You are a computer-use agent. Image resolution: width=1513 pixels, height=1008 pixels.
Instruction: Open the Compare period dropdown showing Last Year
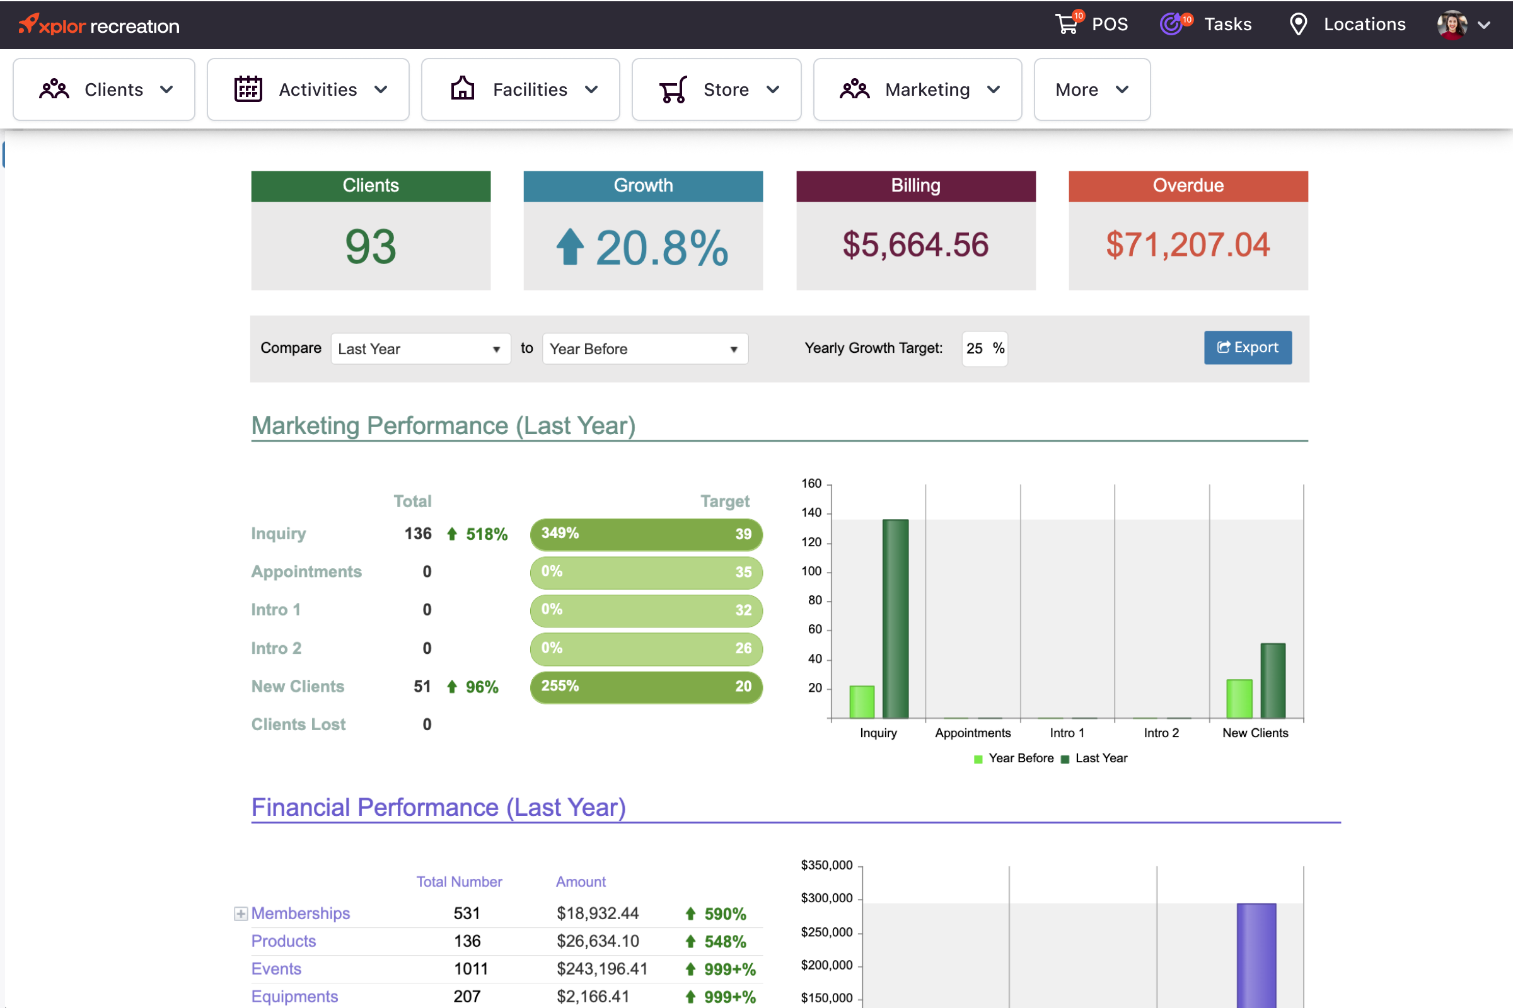click(x=420, y=348)
